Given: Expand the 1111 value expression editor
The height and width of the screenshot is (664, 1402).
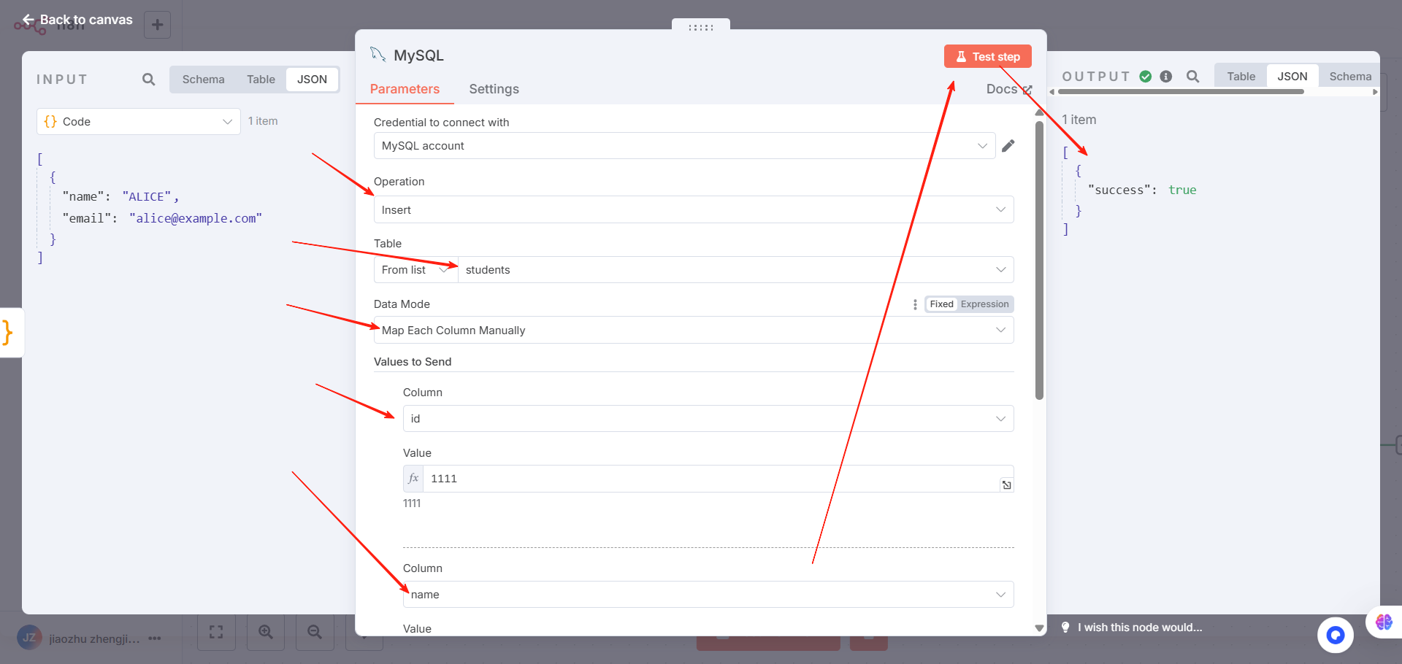Looking at the screenshot, I should [1006, 485].
